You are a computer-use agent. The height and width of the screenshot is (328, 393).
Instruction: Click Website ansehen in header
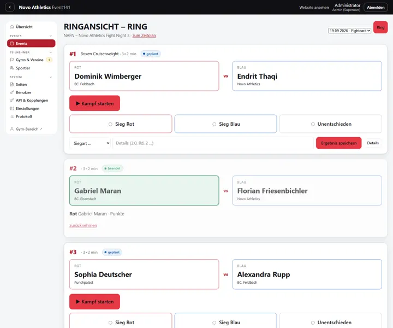pyautogui.click(x=314, y=8)
